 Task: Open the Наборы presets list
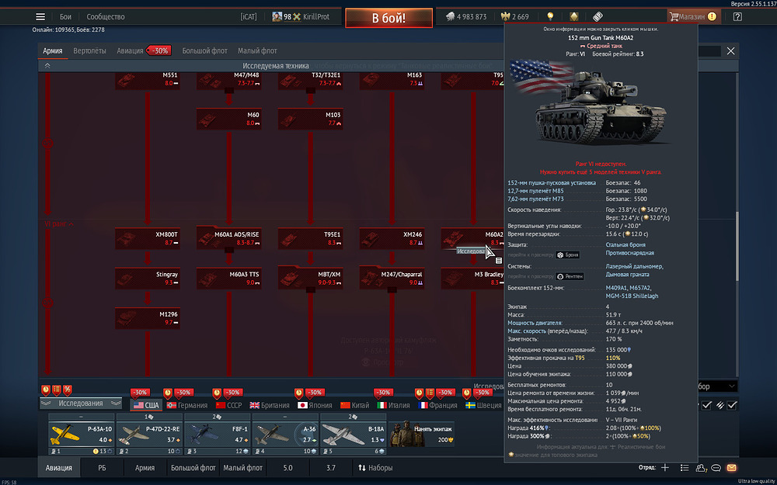(375, 468)
